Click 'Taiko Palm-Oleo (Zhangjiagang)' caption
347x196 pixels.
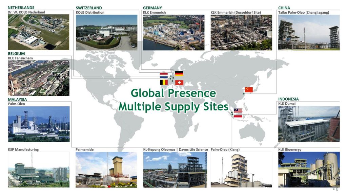[x=304, y=13]
